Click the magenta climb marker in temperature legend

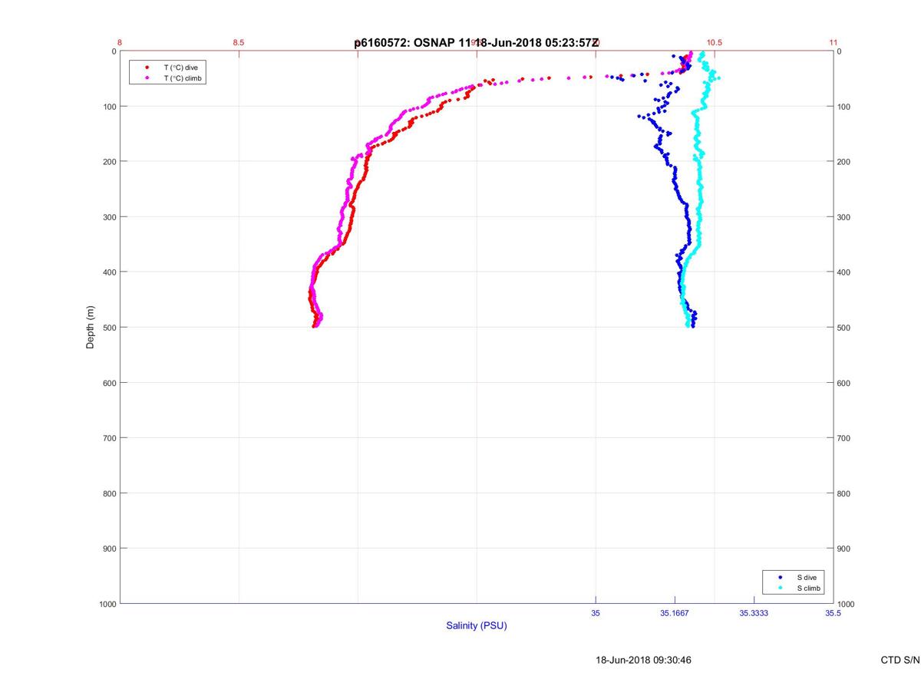coord(147,78)
